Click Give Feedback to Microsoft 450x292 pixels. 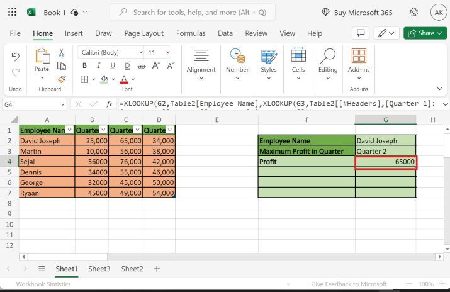click(x=349, y=284)
